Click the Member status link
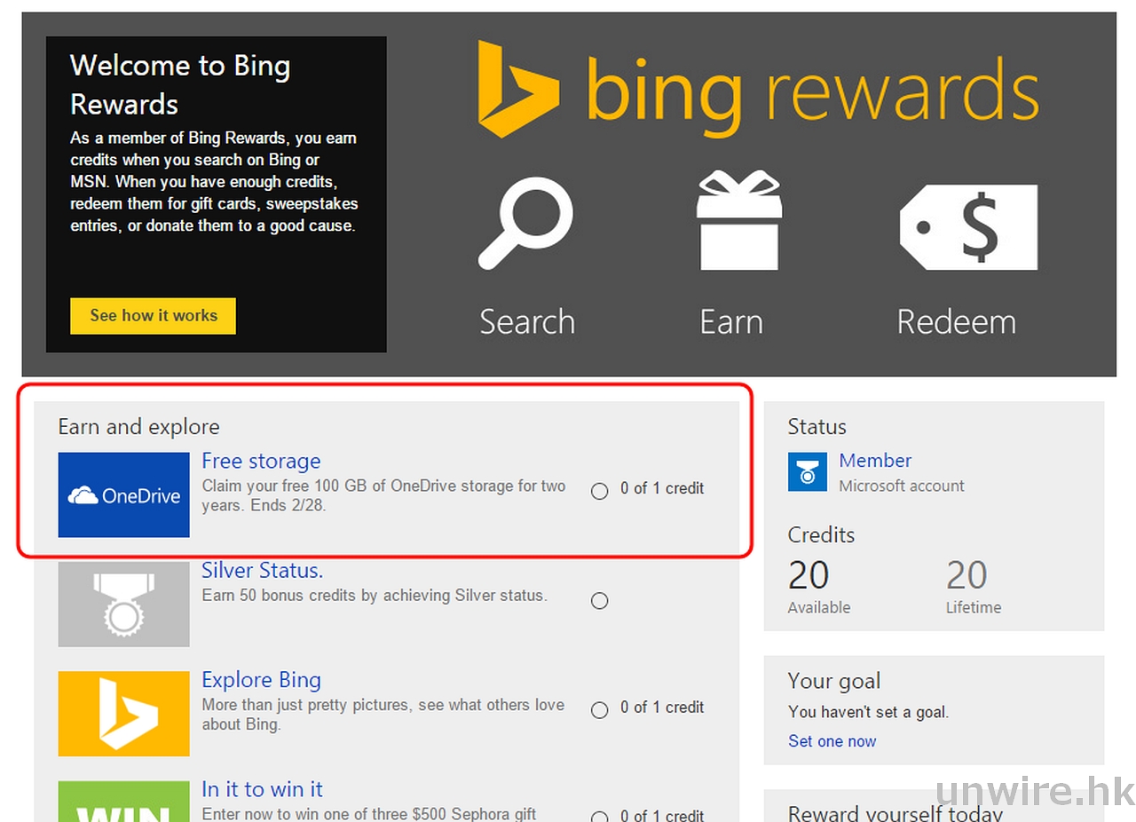The image size is (1136, 822). [x=875, y=460]
